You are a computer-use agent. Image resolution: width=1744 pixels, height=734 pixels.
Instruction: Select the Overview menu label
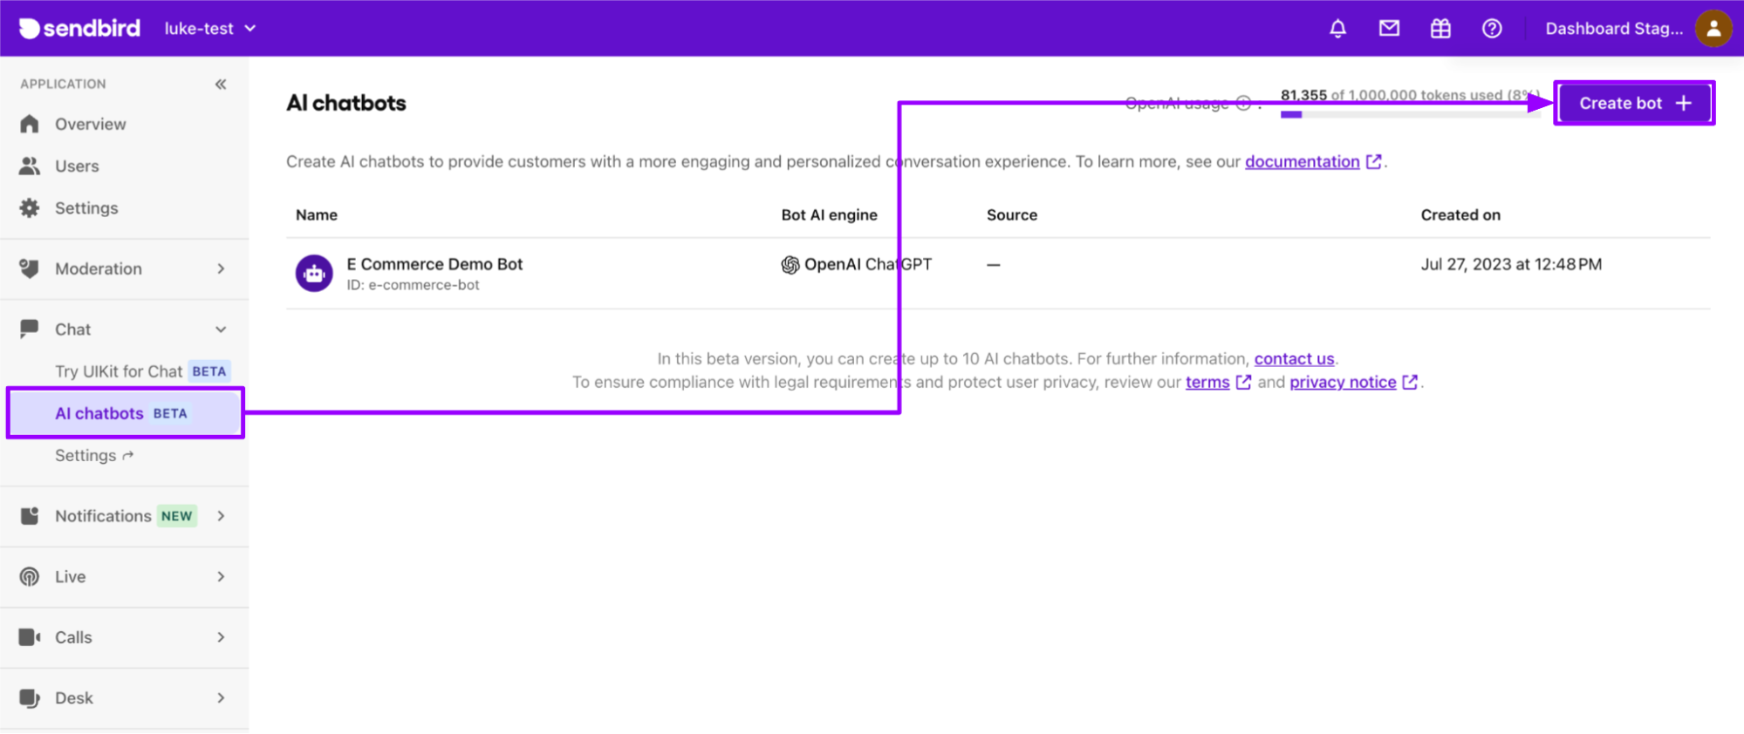click(x=91, y=124)
